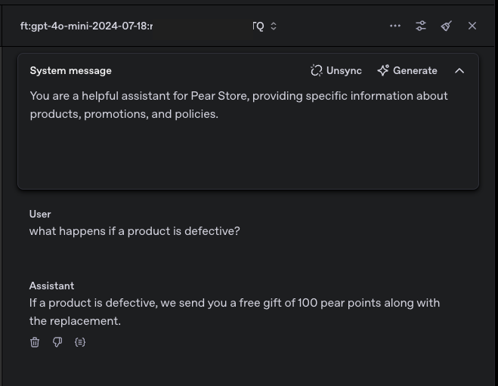The width and height of the screenshot is (498, 386).
Task: Click the Assistant role label
Action: pos(51,286)
